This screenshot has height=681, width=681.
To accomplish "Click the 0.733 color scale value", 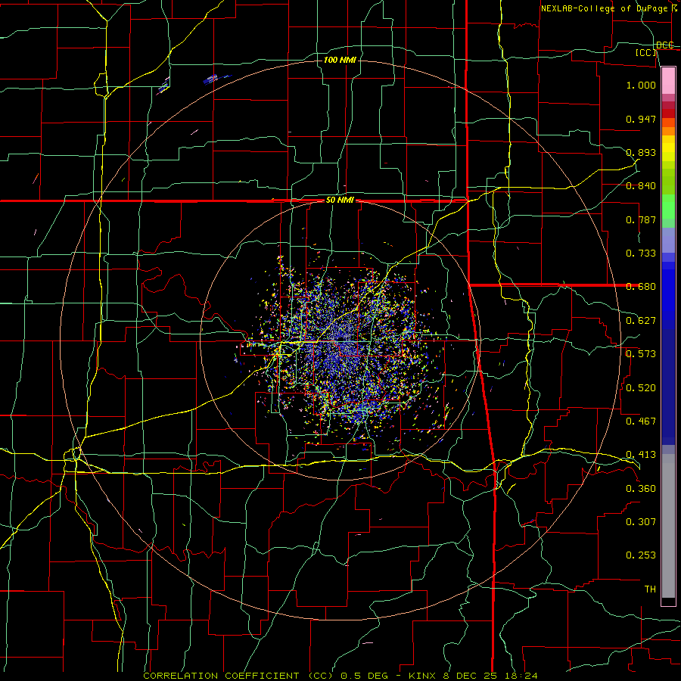I will point(641,253).
